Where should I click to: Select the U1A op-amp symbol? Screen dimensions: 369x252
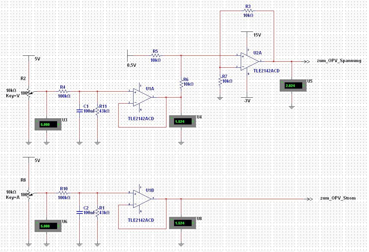click(142, 97)
